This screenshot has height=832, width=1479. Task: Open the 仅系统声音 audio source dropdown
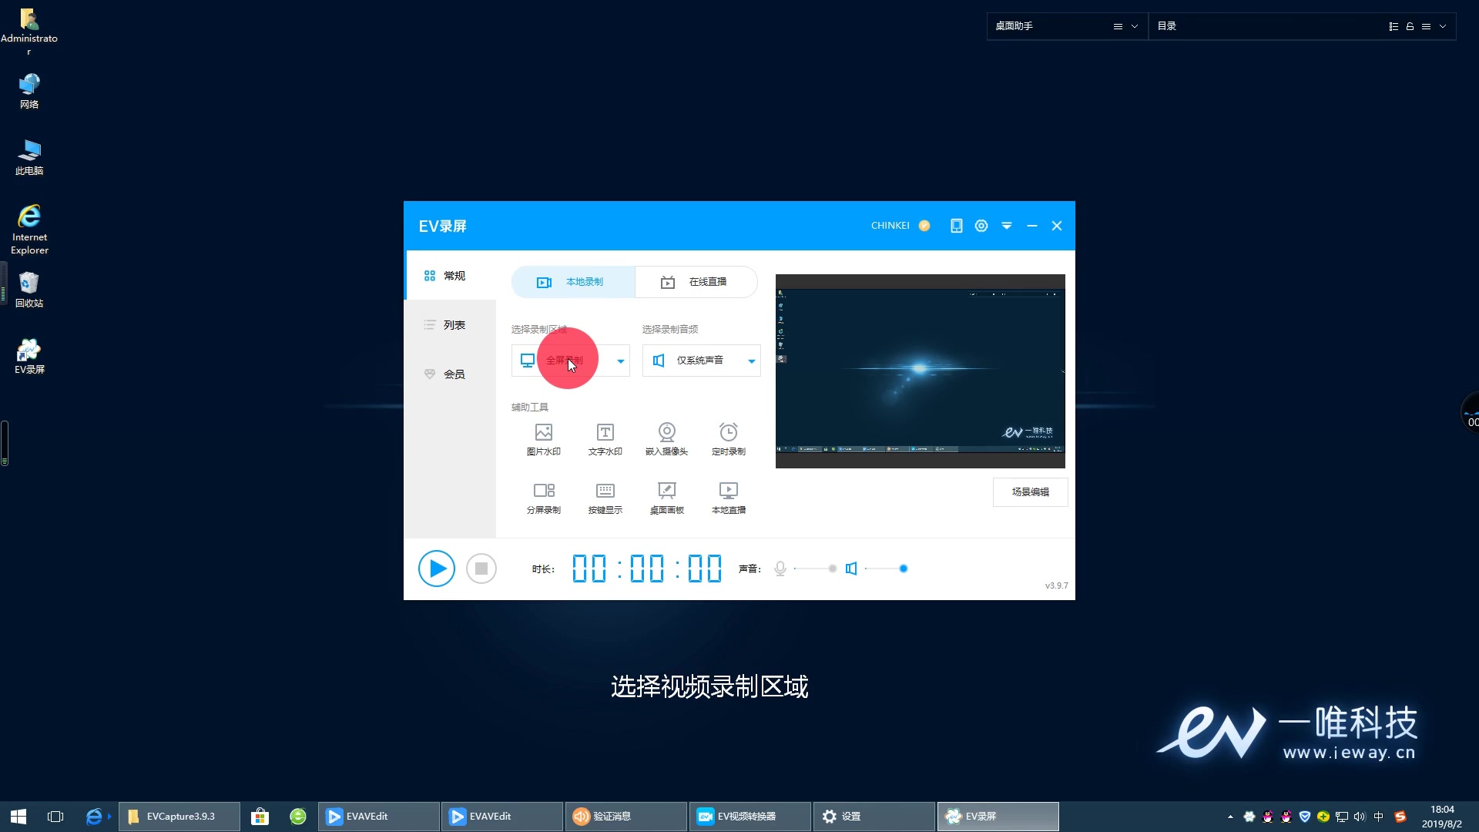point(702,361)
